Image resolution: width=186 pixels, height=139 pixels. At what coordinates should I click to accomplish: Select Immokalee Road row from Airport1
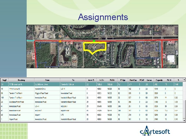pyautogui.click(x=91, y=115)
